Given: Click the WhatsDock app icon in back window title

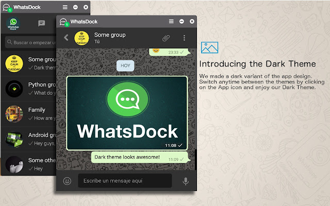Looking at the screenshot, I should 7,8.
